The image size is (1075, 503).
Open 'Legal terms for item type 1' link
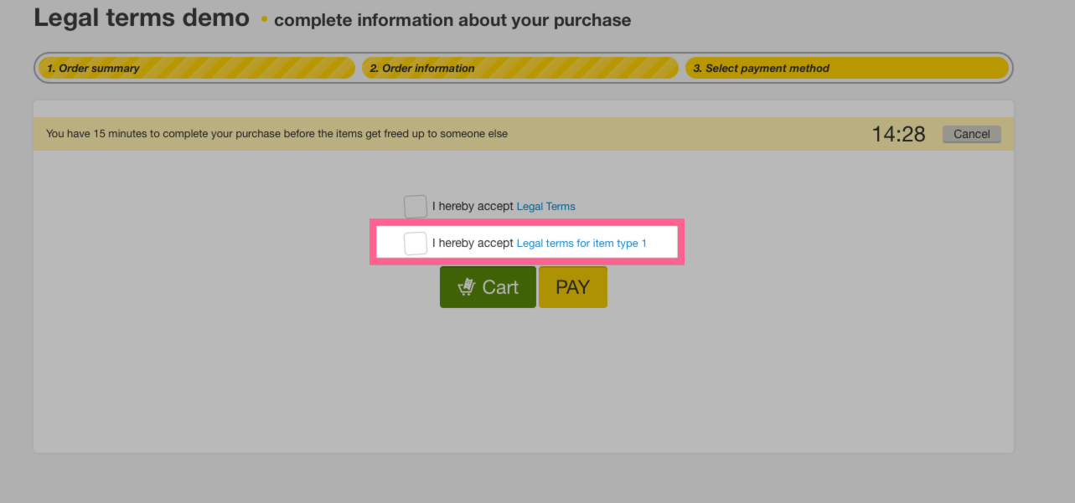point(581,244)
